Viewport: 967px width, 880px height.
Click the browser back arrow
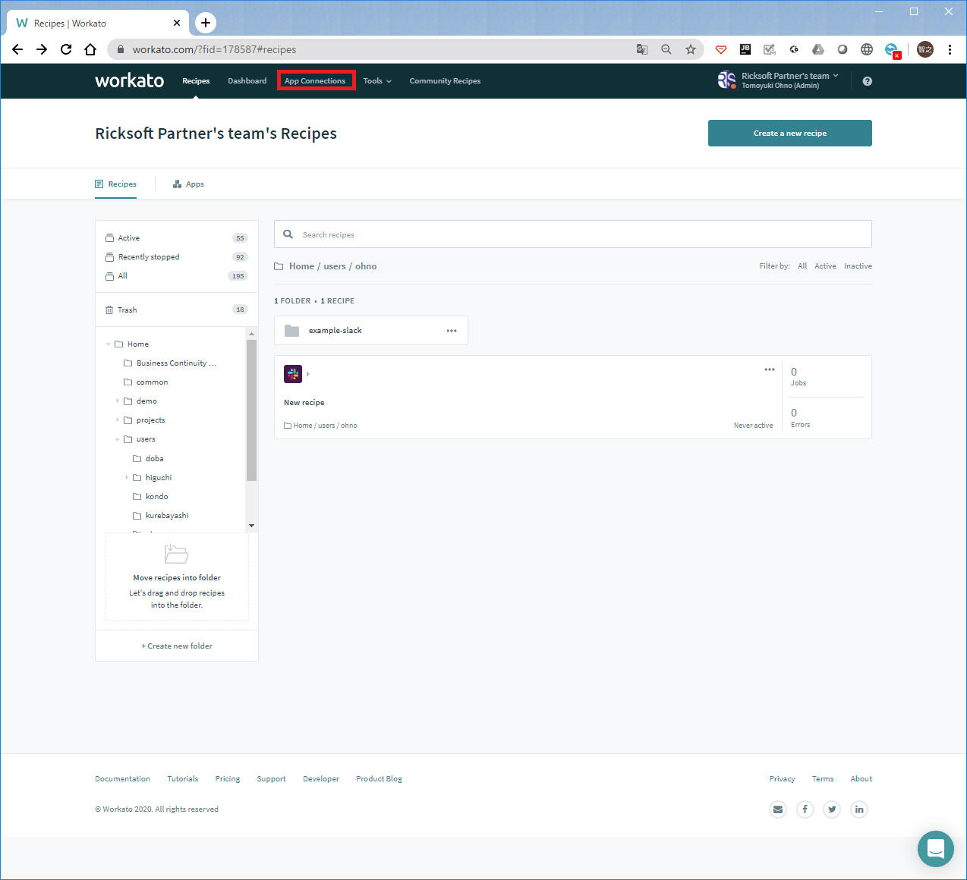click(x=17, y=49)
